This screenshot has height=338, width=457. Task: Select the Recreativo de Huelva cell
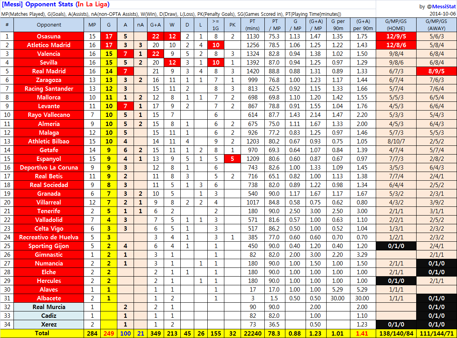click(49, 237)
